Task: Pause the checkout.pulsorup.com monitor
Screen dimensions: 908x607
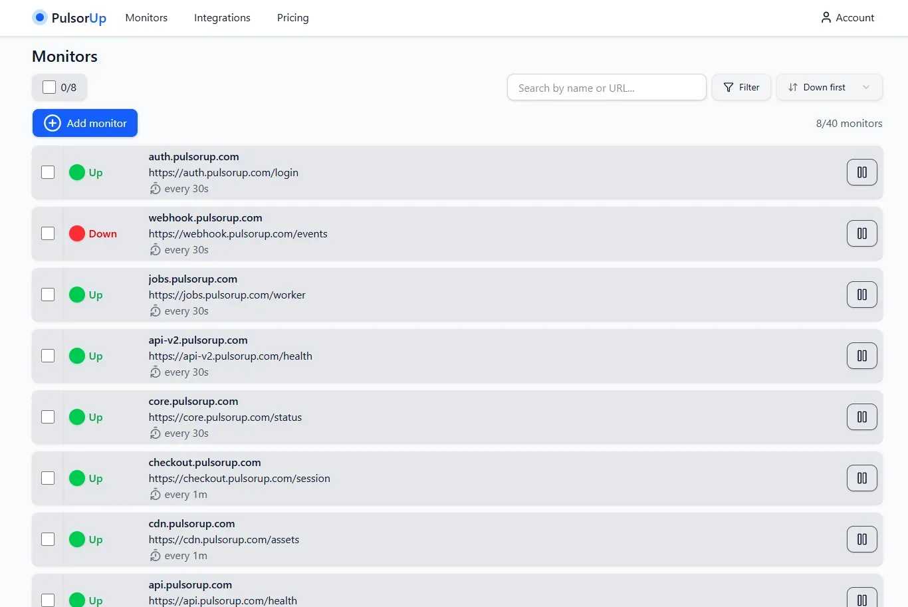Action: (861, 478)
